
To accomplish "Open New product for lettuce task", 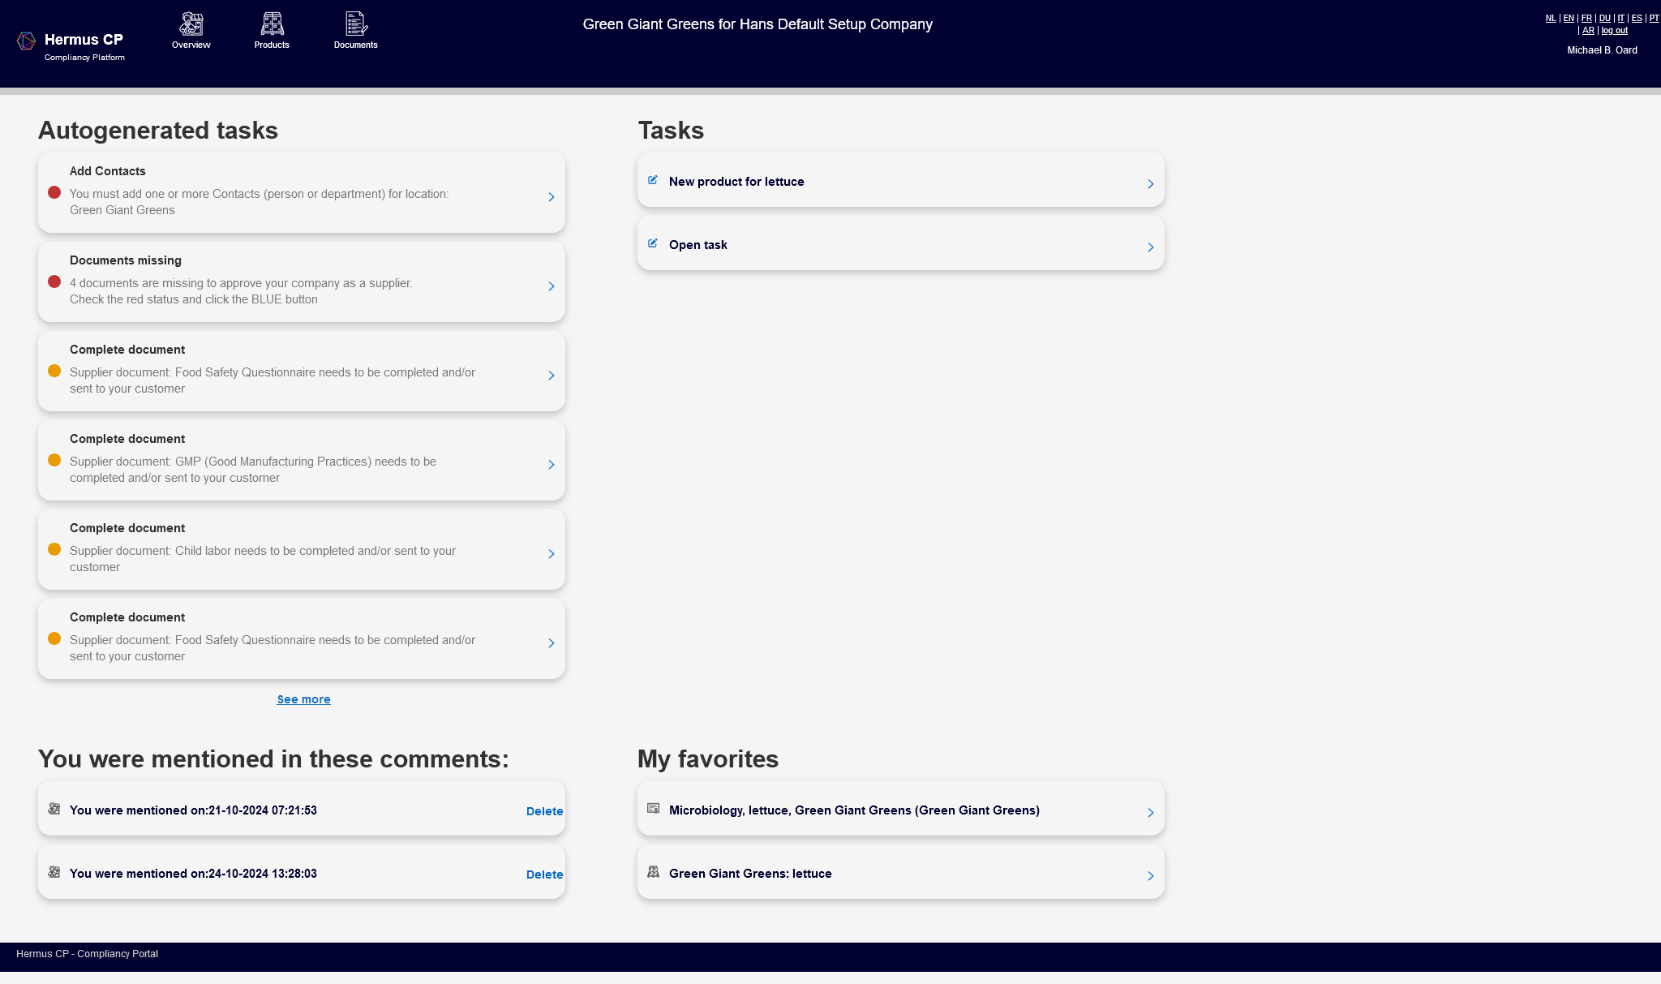I will coord(736,182).
